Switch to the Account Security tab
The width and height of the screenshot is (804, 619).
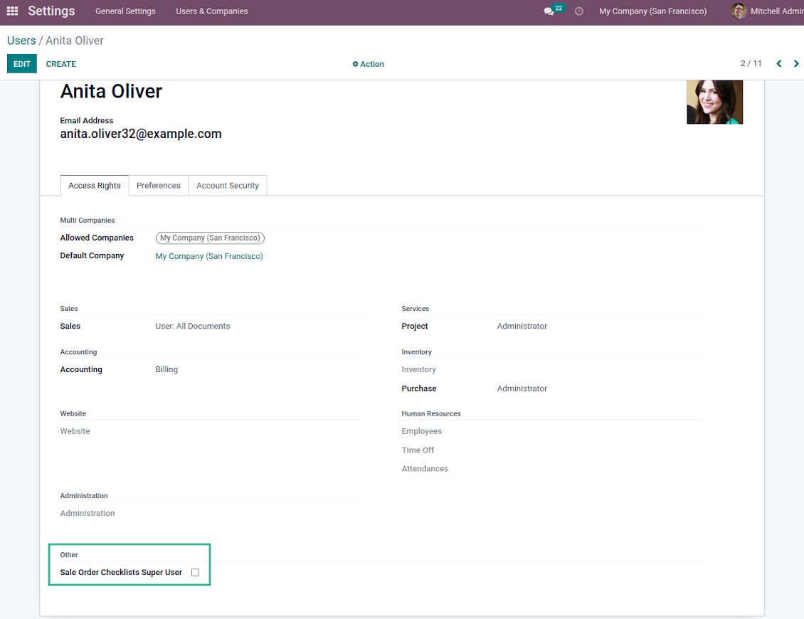[228, 186]
